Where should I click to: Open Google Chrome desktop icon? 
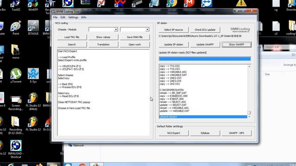pyautogui.click(x=172, y=3)
